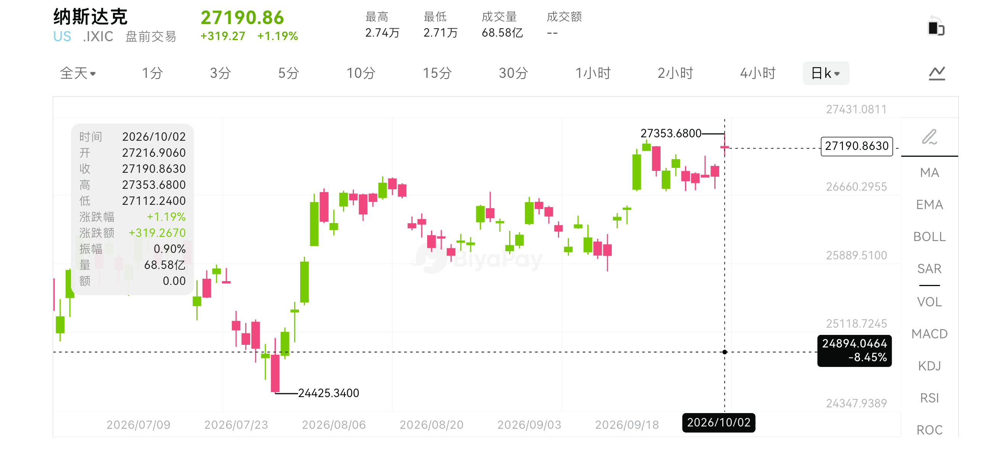Toggle the MA indicator
This screenshot has height=460, width=1000.
tap(929, 172)
